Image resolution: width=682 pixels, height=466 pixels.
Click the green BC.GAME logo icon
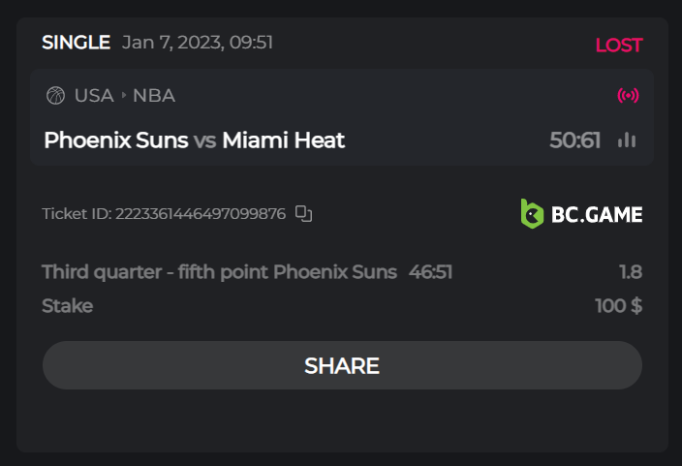[x=532, y=213]
